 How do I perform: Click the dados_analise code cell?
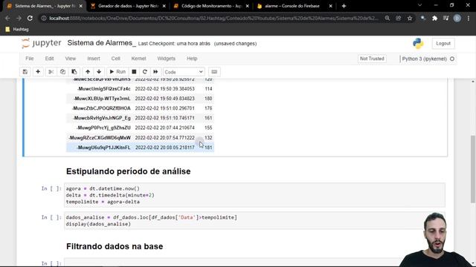[x=254, y=221]
